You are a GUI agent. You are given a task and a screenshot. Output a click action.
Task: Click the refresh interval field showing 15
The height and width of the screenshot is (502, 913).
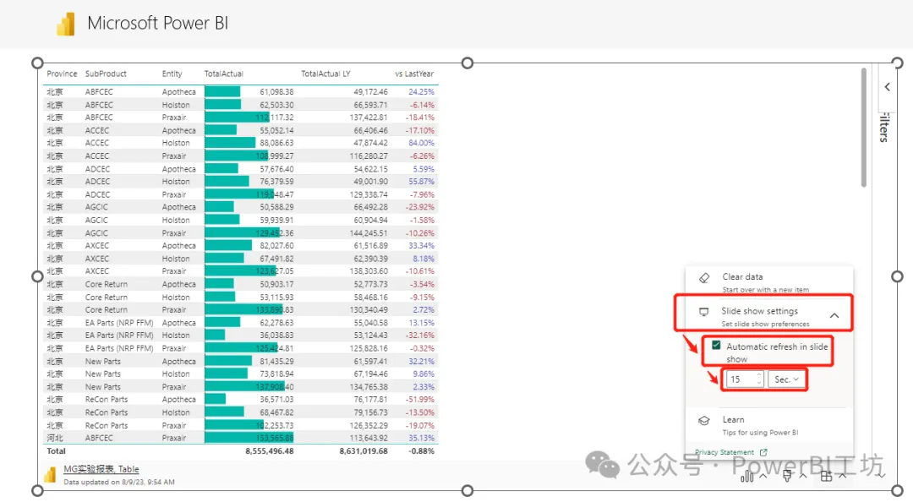click(744, 379)
